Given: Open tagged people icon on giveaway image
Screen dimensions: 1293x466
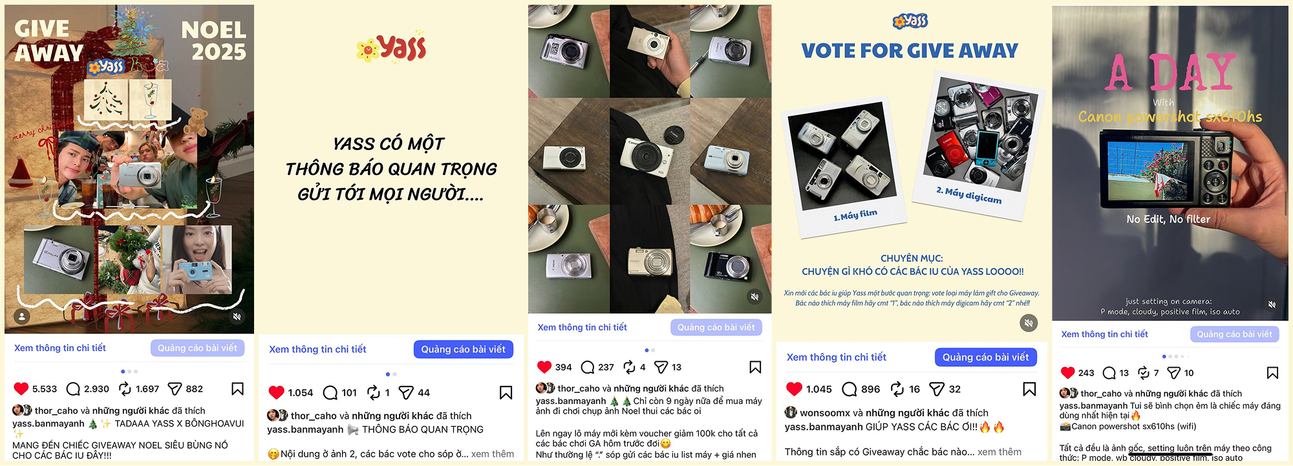Looking at the screenshot, I should [22, 317].
